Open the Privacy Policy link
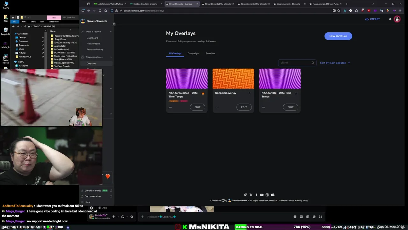This screenshot has width=408, height=230. coord(302,201)
